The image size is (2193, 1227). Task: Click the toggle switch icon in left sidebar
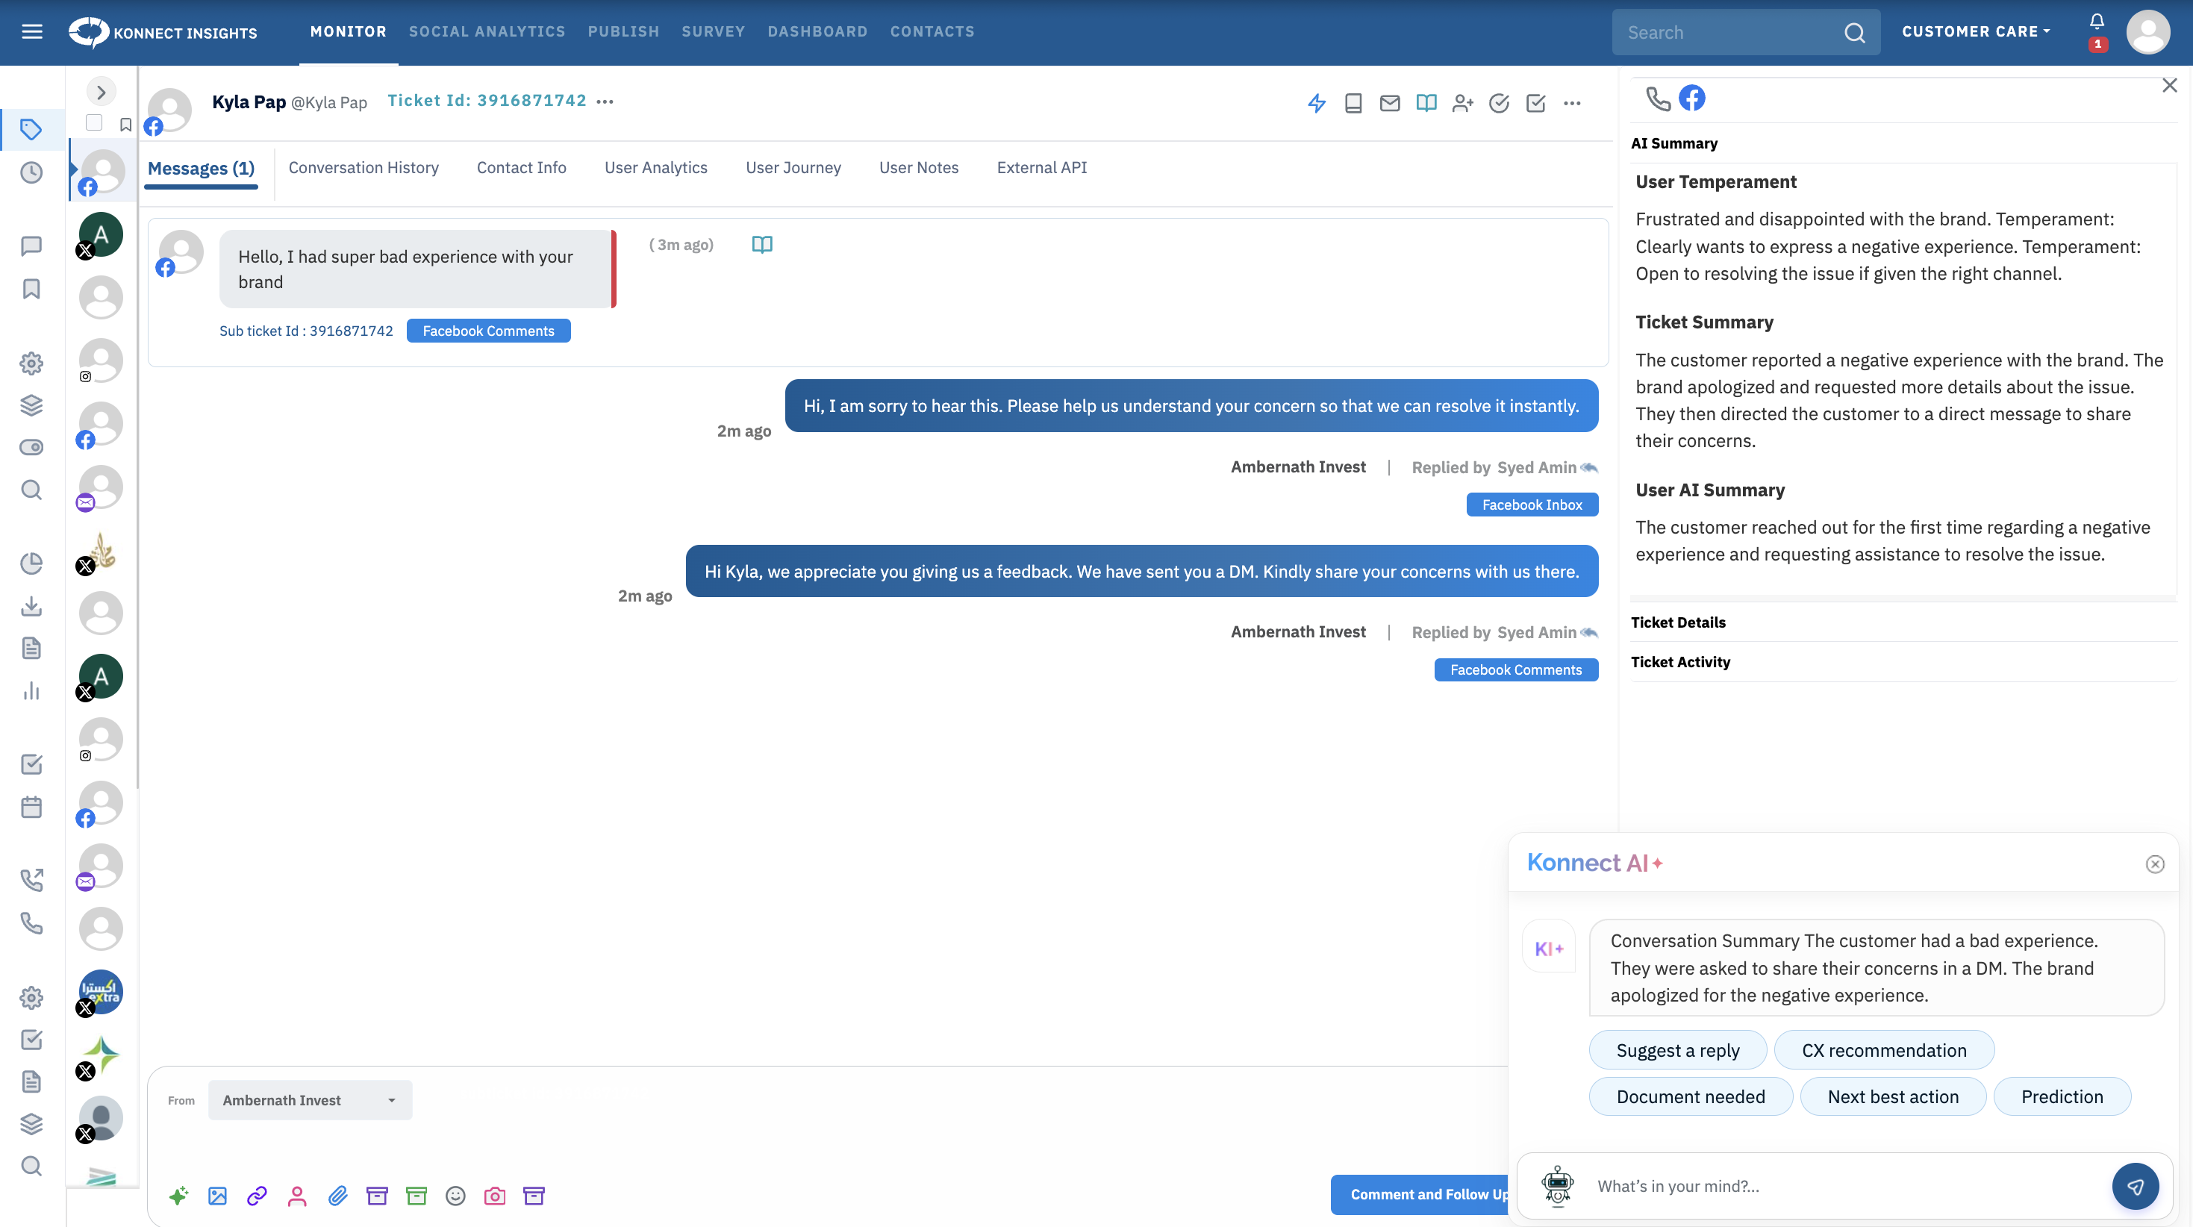[x=31, y=448]
